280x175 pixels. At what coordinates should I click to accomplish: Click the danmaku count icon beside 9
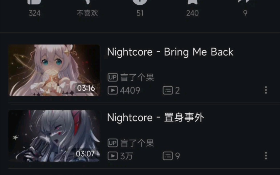coord(168,156)
